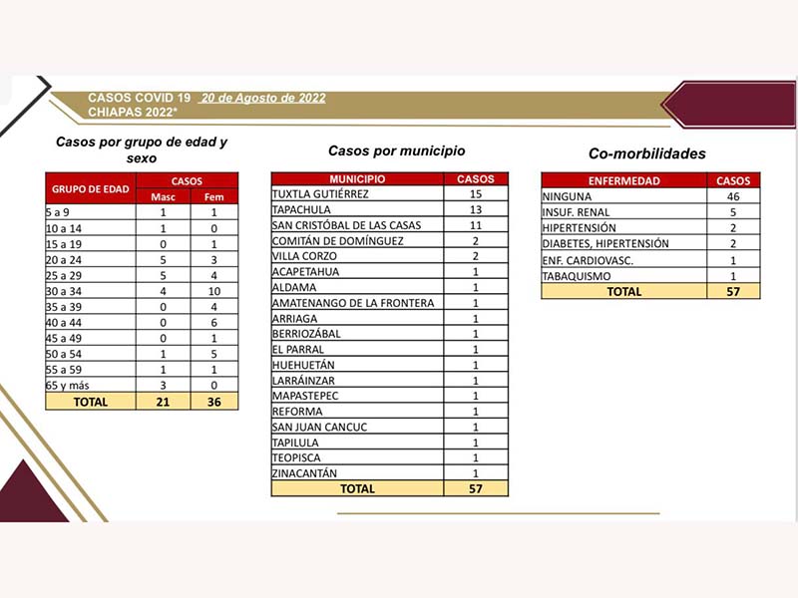Select the 'SAN JUAN CANCUC' row
Viewport: 798px width, 598px height.
click(390, 427)
